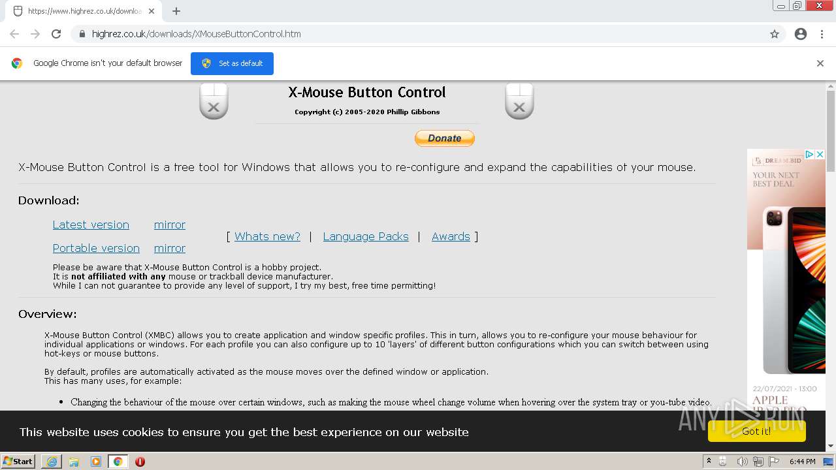Open Action Center flag icon
The image size is (836, 470).
774,462
